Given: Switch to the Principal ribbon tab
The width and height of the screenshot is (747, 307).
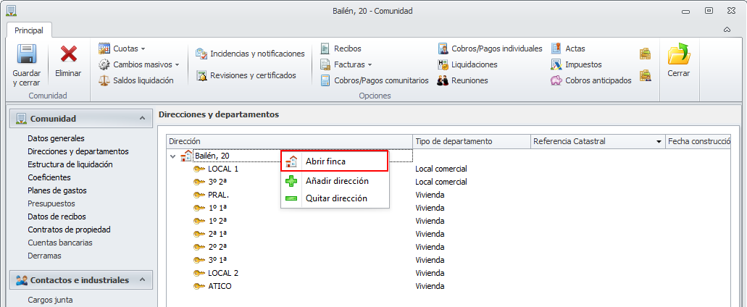Looking at the screenshot, I should [29, 30].
